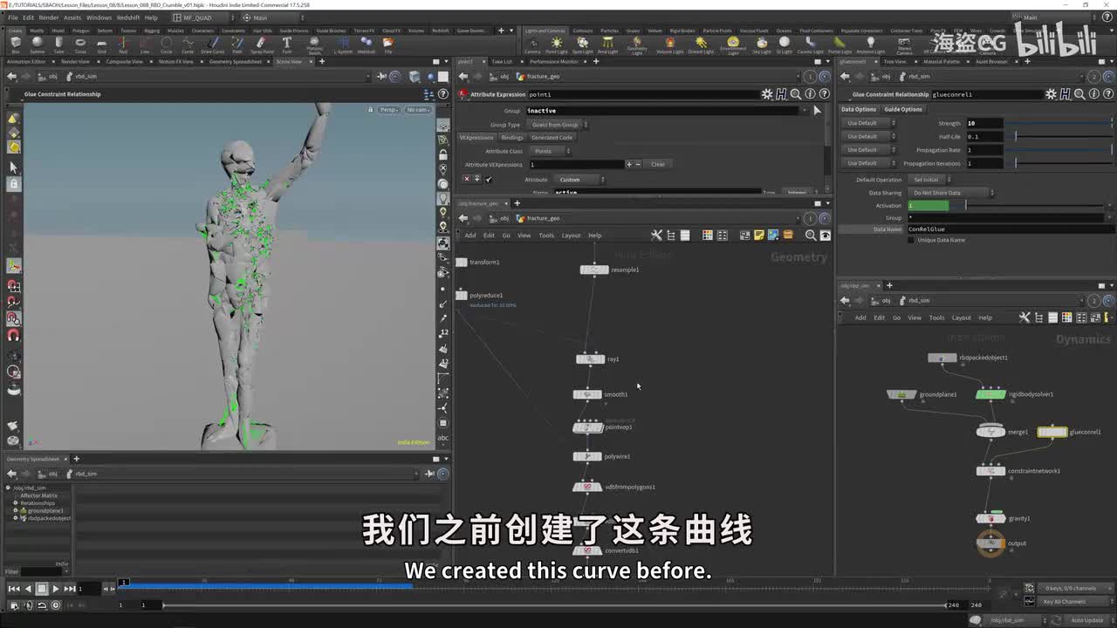Screen dimensions: 1117x628
Task: Click the Spray Paint shelf tool
Action: [x=261, y=44]
